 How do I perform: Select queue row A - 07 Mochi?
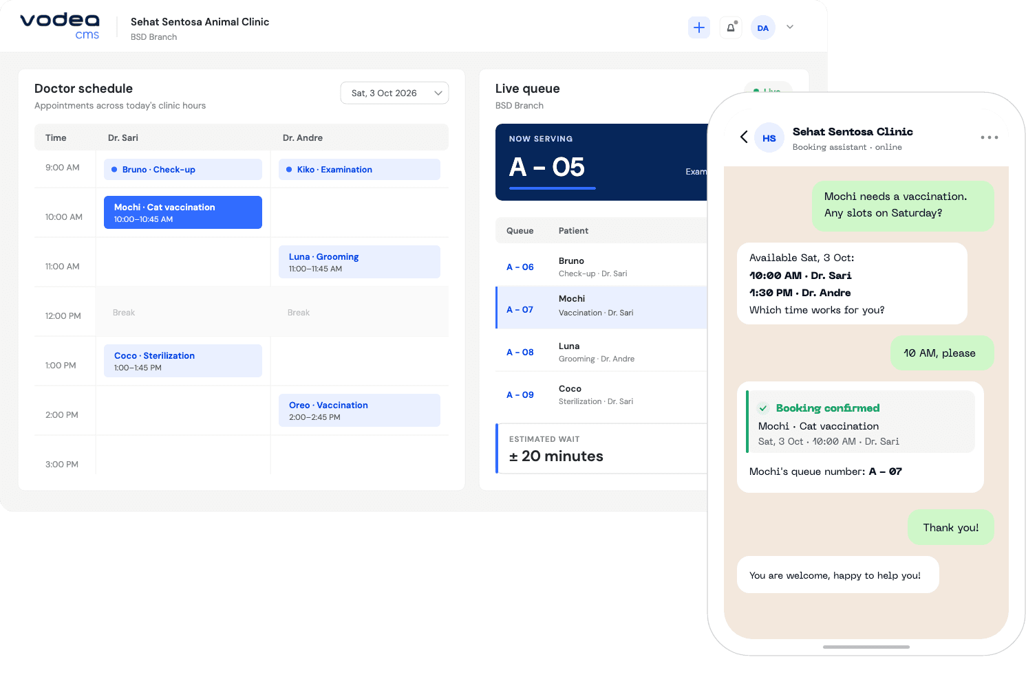pyautogui.click(x=601, y=307)
